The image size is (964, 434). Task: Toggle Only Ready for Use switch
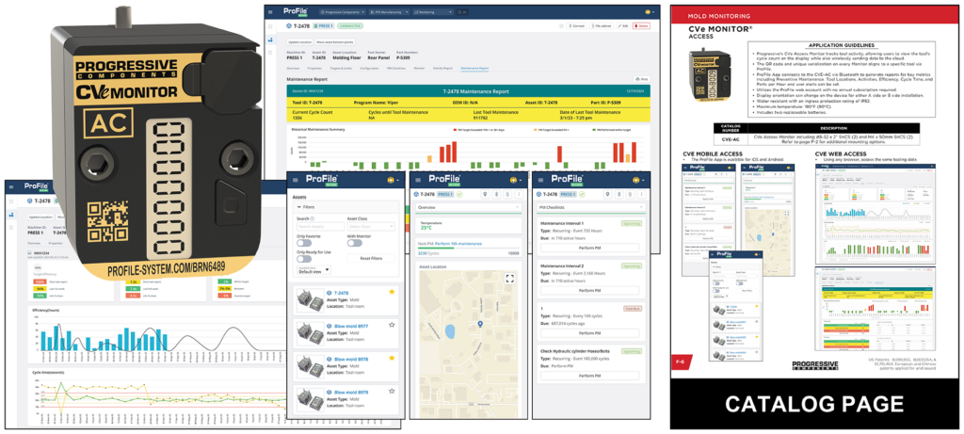click(x=303, y=260)
